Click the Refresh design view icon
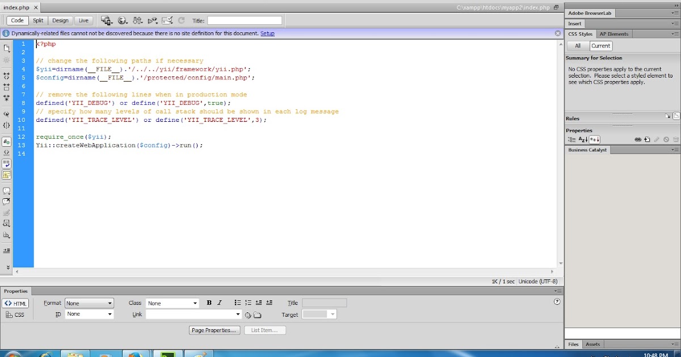The height and width of the screenshot is (357, 681). (x=182, y=20)
